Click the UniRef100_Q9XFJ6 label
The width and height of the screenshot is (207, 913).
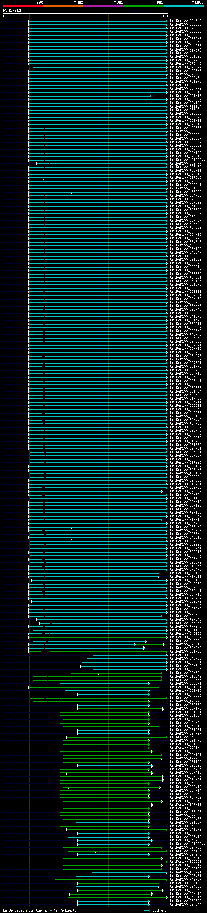tap(185, 655)
